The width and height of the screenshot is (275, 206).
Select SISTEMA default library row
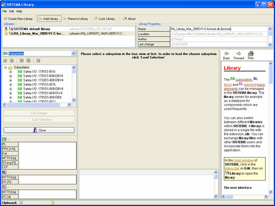69,29
